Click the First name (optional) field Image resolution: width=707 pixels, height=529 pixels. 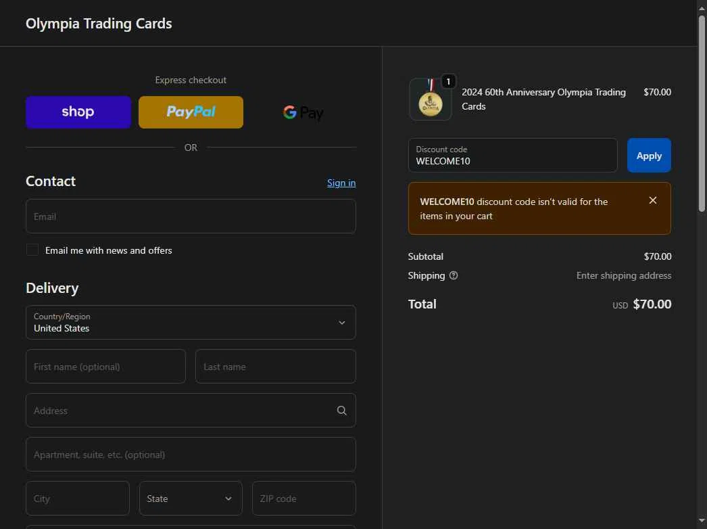105,367
